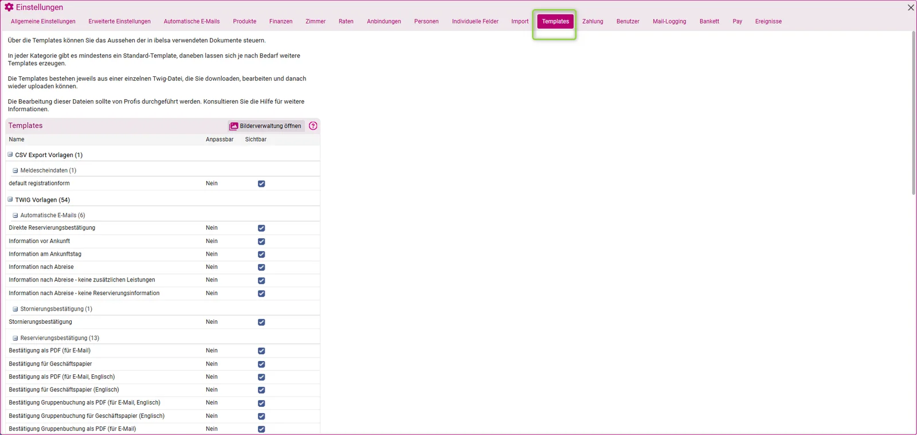Toggle Sichtbar for Stornierungsbestätigung row

(261, 322)
